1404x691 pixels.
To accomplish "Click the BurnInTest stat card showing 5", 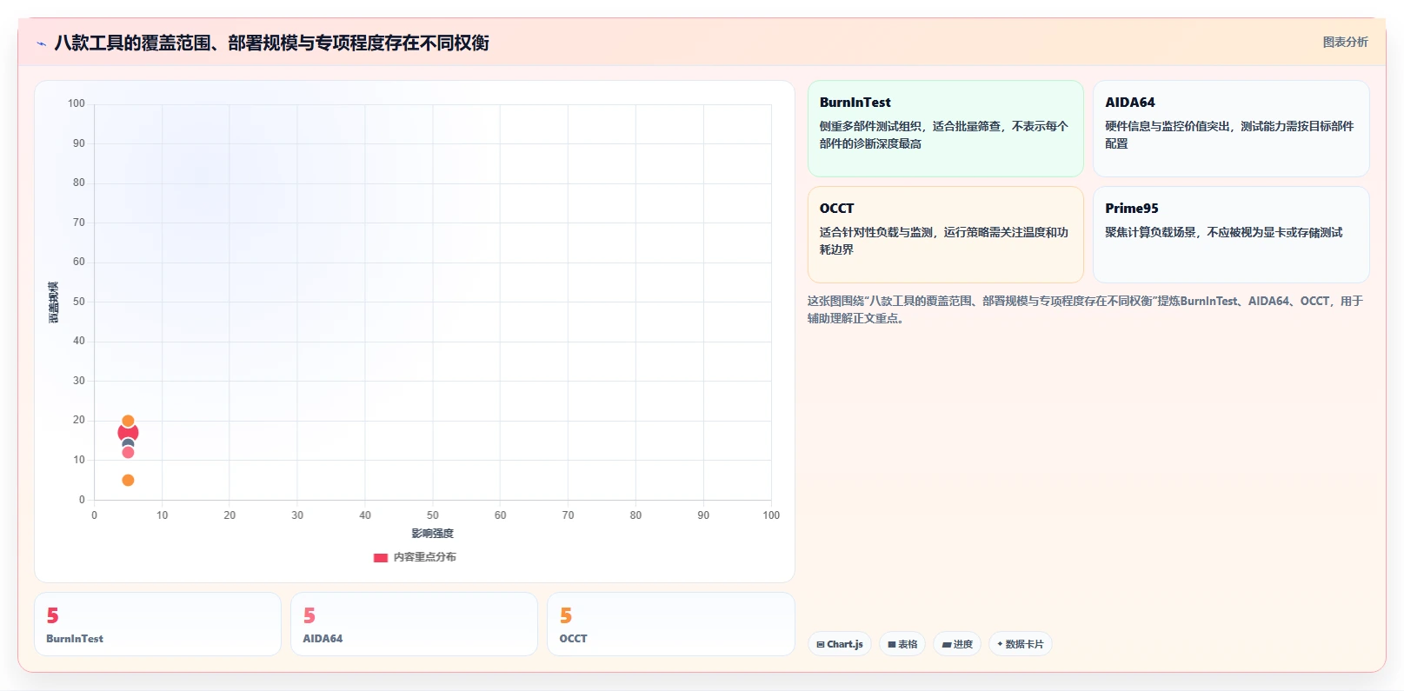I will 157,624.
